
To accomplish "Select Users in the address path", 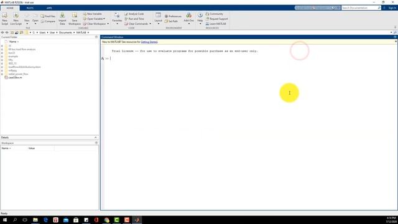I will coord(42,32).
